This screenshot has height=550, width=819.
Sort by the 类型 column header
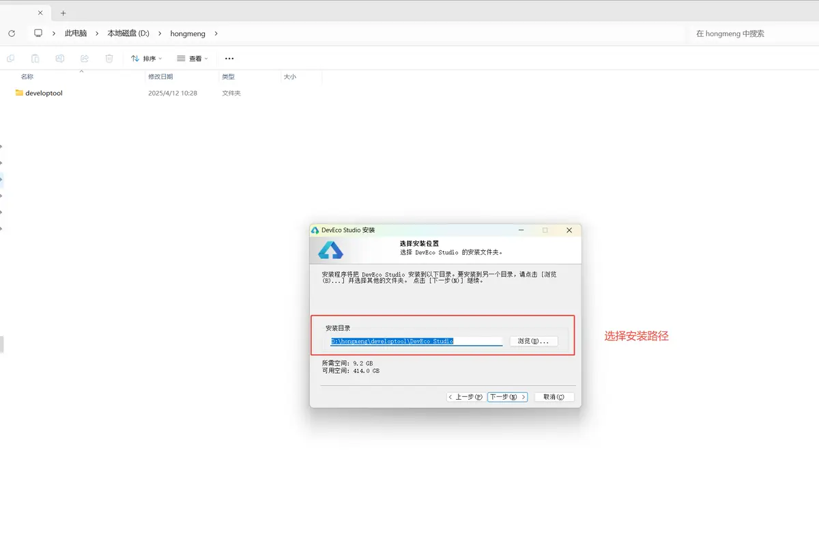click(x=228, y=77)
